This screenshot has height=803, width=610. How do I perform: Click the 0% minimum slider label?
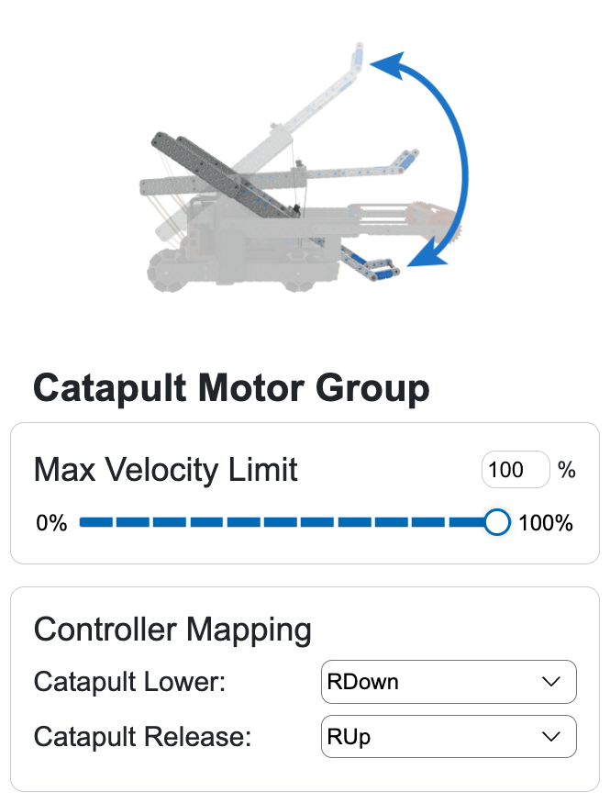click(51, 524)
